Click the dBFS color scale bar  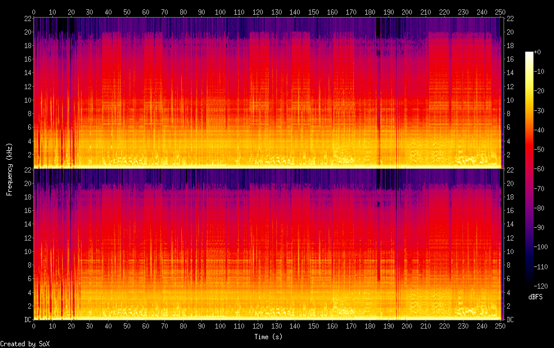point(529,169)
